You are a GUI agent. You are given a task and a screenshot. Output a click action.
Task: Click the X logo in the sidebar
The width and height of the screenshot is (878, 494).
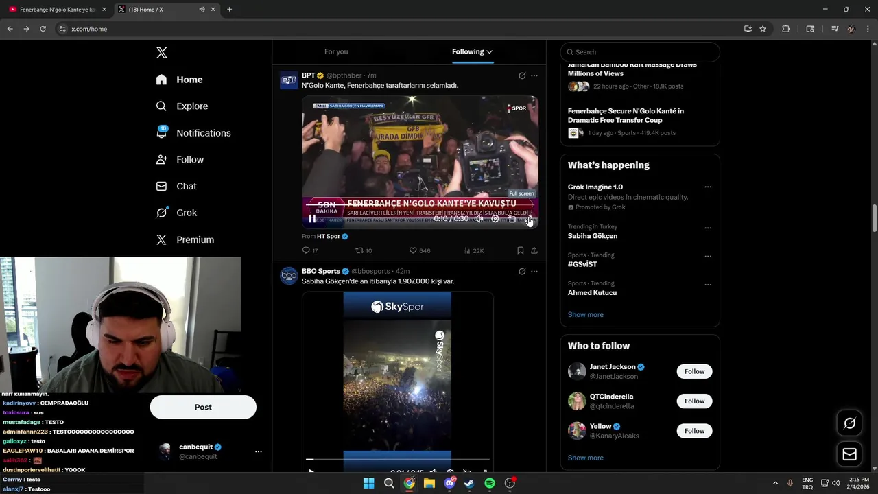(162, 53)
